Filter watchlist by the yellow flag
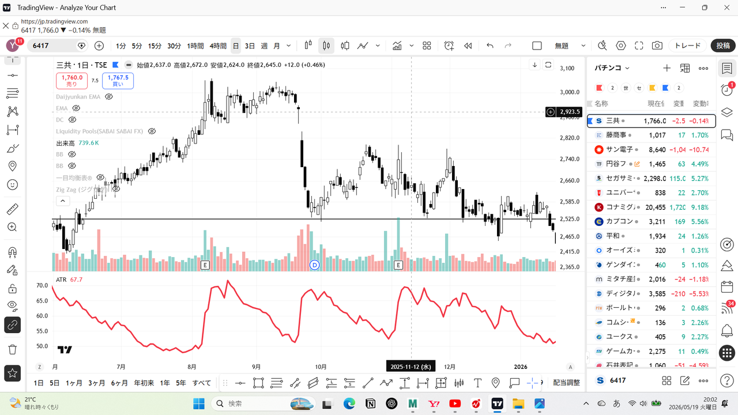 (652, 88)
